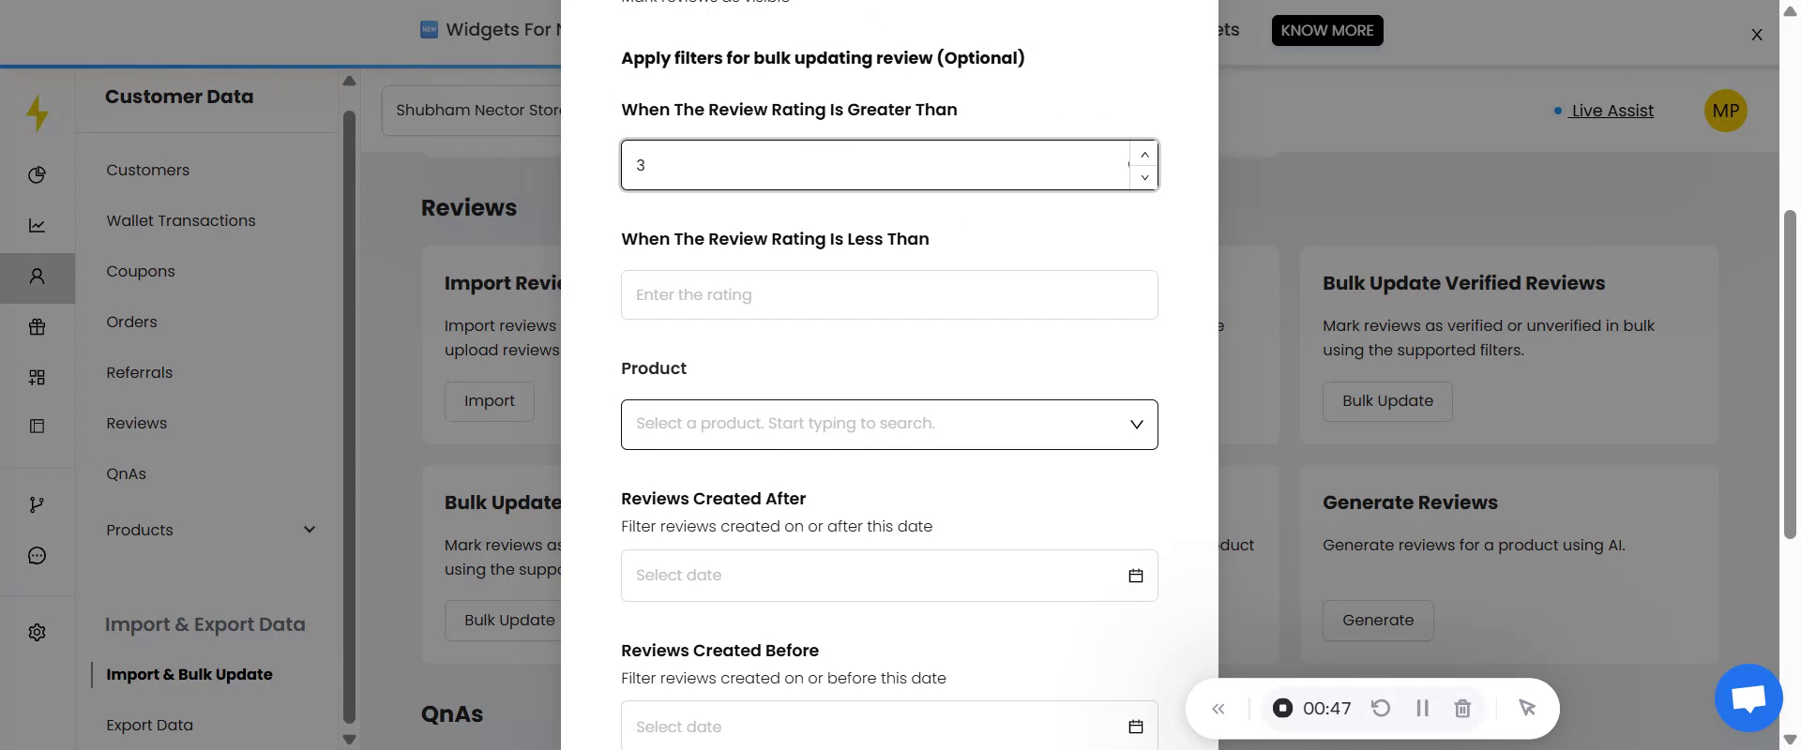Screen dimensions: 1801x750
Task: Click the sidebar vertical scrollbar thumb
Action: coord(349,417)
